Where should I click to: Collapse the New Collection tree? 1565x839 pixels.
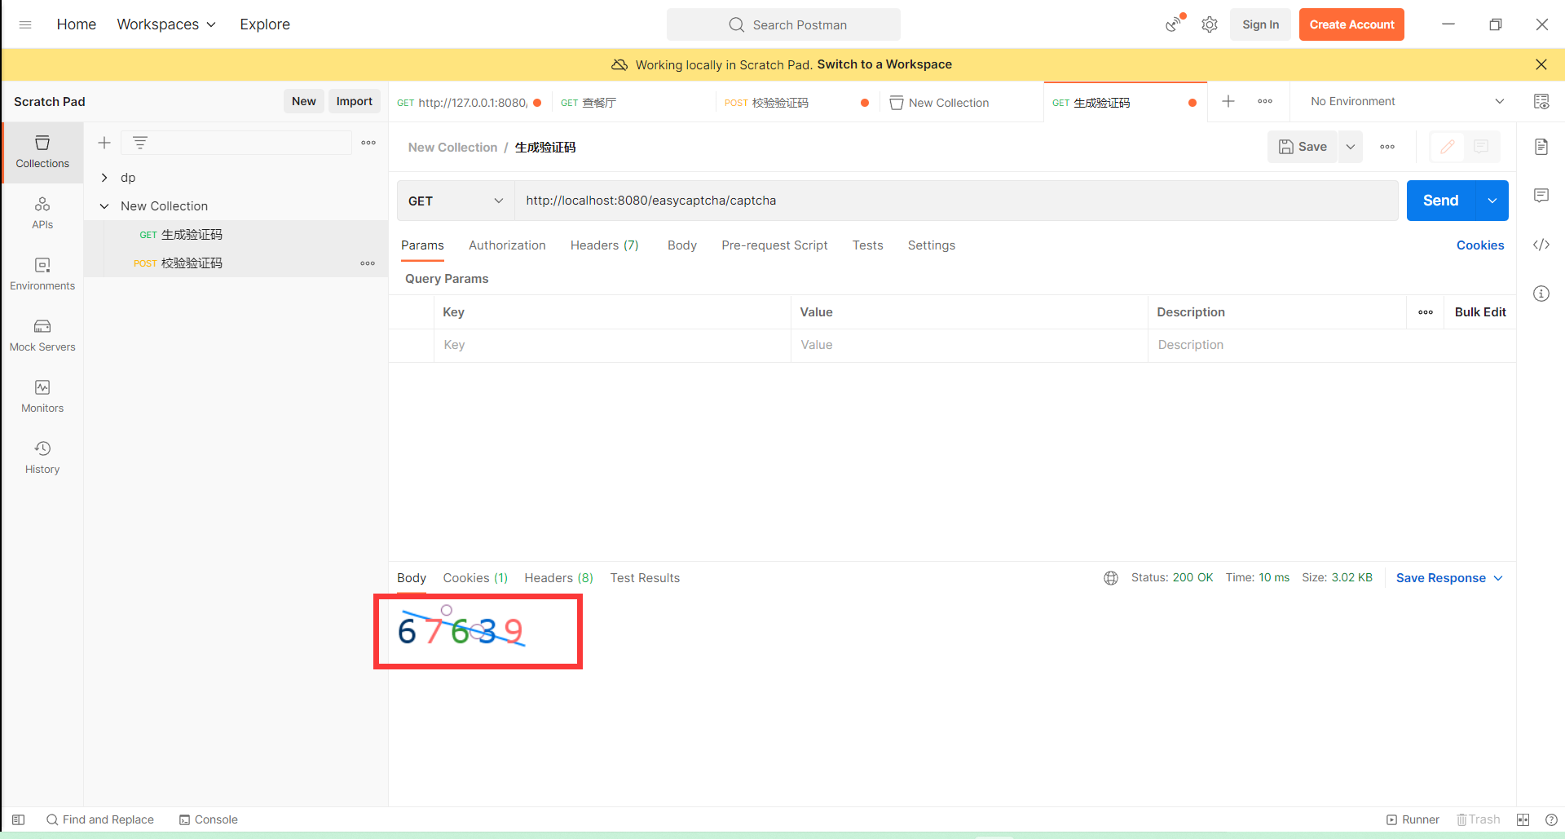point(104,205)
